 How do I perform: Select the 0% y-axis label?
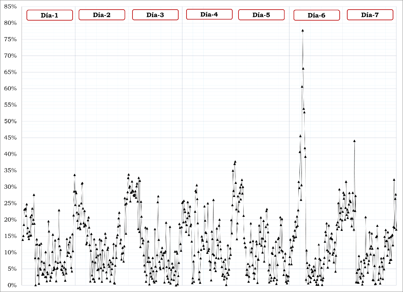12,285
